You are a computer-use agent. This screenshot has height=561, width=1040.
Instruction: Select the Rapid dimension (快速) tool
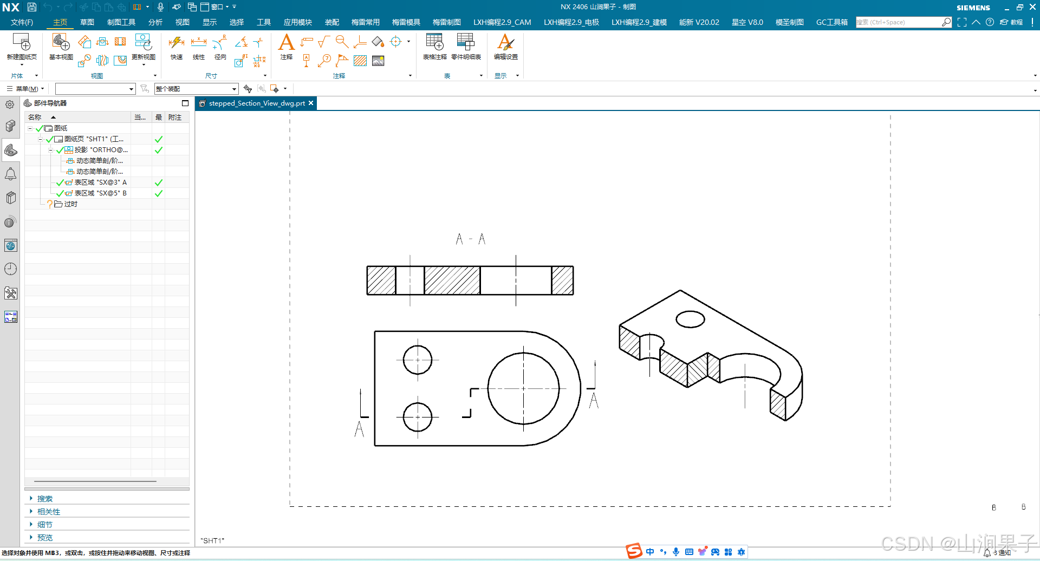pyautogui.click(x=177, y=42)
